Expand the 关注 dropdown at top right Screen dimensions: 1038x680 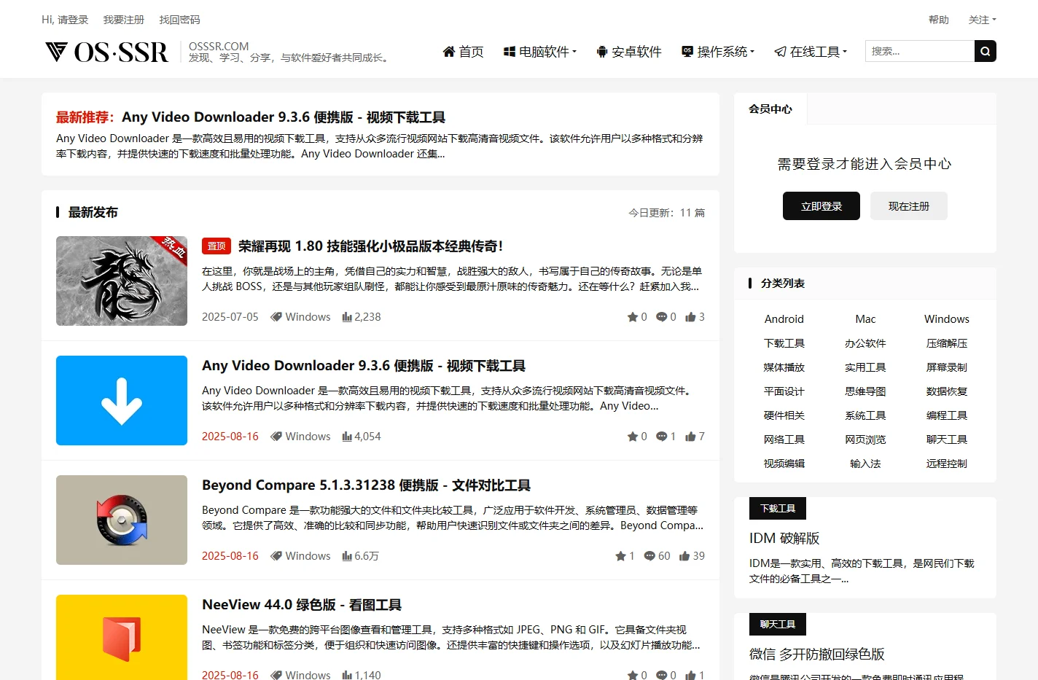pos(982,20)
